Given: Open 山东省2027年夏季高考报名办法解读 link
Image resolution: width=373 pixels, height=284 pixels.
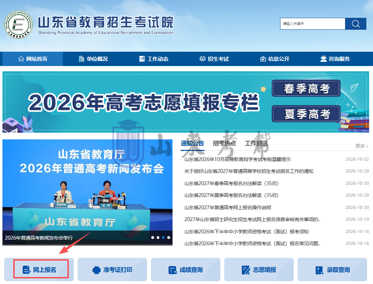Looking at the screenshot, I should pos(231,195).
